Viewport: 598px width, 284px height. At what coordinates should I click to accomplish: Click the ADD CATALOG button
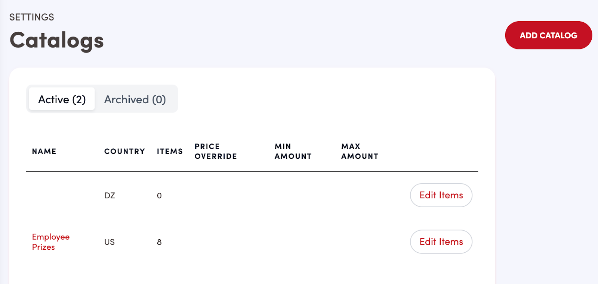(x=548, y=35)
